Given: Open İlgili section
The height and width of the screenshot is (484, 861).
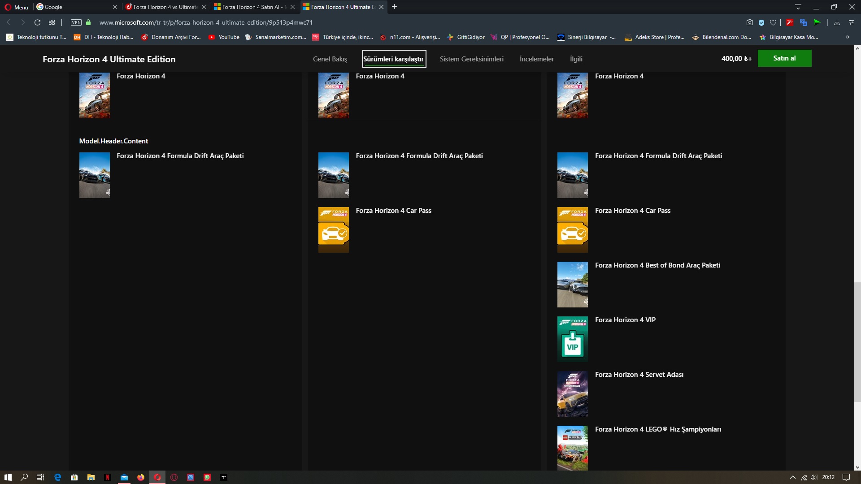Looking at the screenshot, I should click(576, 59).
